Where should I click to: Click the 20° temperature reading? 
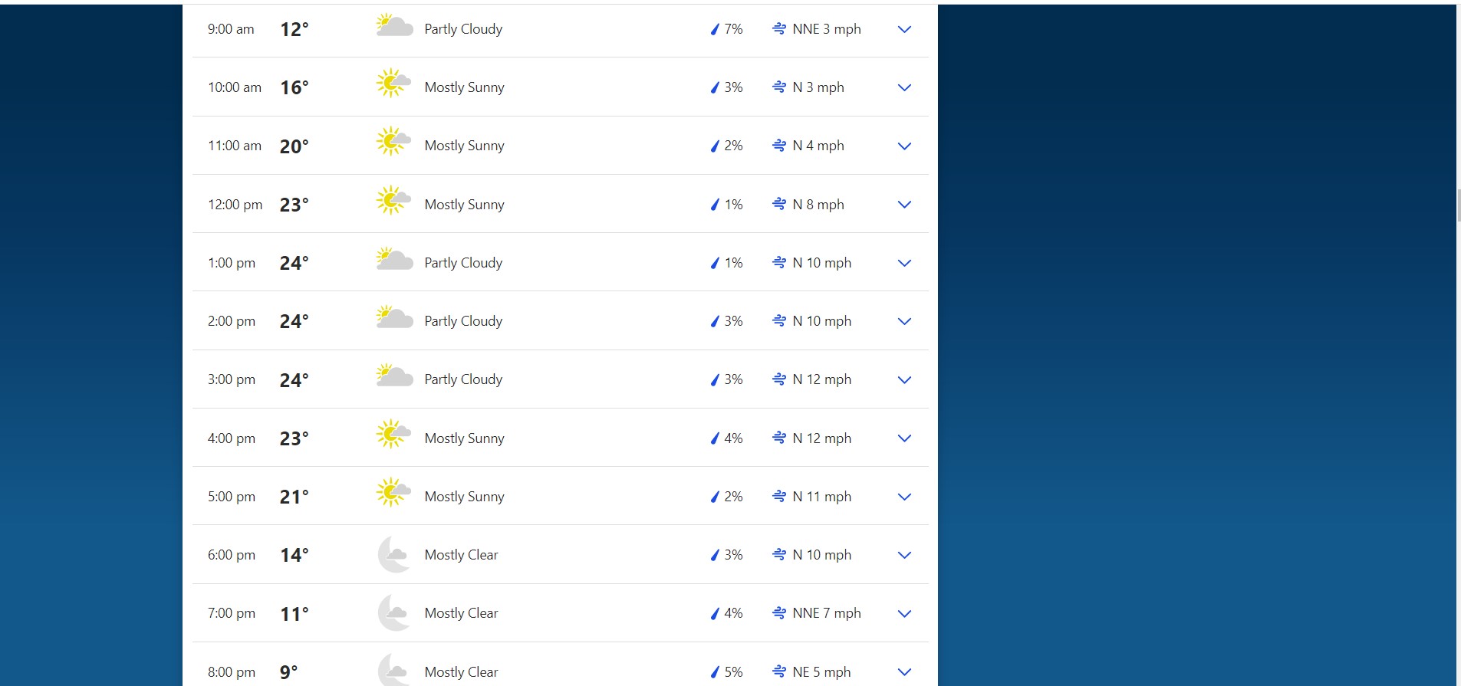point(295,146)
